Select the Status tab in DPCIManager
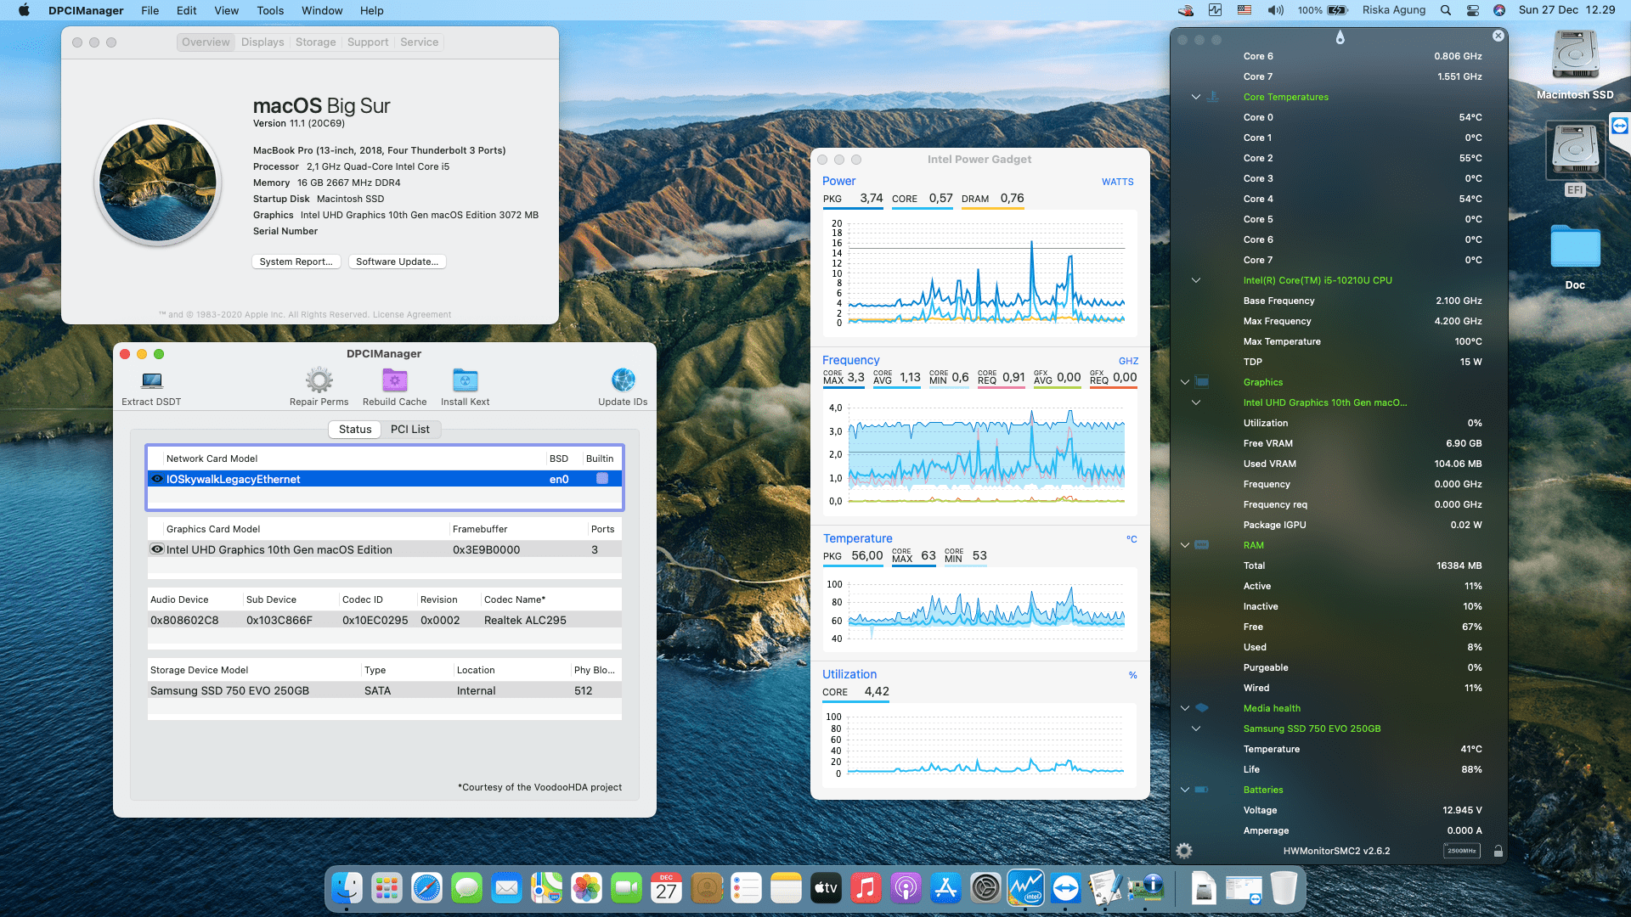The width and height of the screenshot is (1631, 917). point(355,429)
